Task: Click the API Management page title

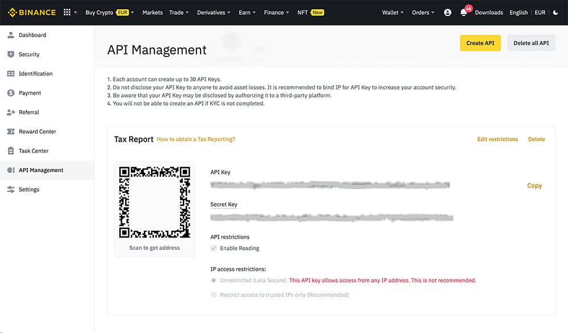Action: (x=157, y=50)
